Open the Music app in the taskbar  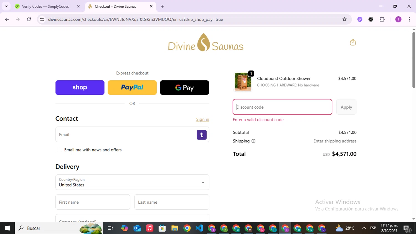(x=149, y=228)
